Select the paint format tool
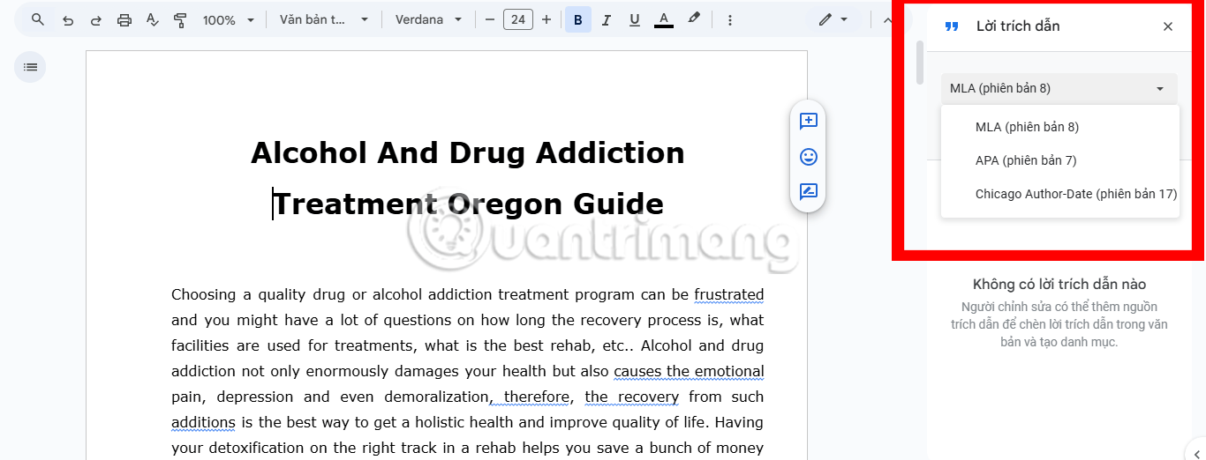1206x460 pixels. [180, 19]
